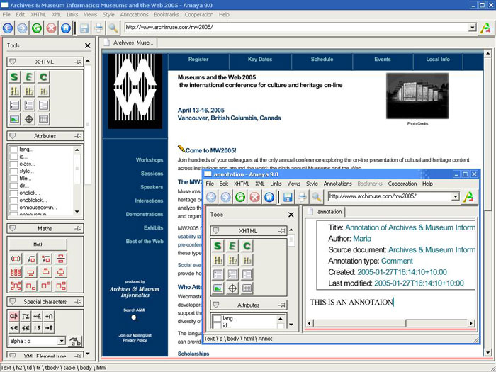Image resolution: width=496 pixels, height=372 pixels.
Task: Insert image icon in main XHTML palette
Action: (x=14, y=119)
